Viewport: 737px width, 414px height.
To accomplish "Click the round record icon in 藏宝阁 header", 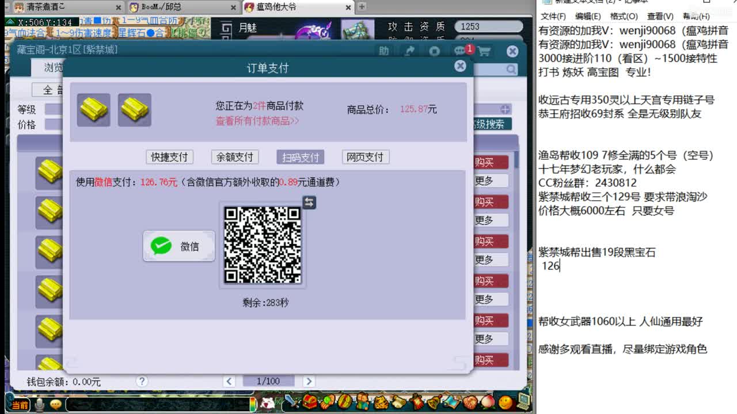I will click(434, 51).
